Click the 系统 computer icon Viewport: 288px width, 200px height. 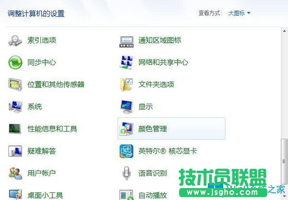pos(15,106)
